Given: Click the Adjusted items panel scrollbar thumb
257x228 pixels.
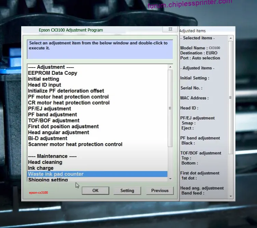Looking at the screenshot, I should point(230,97).
